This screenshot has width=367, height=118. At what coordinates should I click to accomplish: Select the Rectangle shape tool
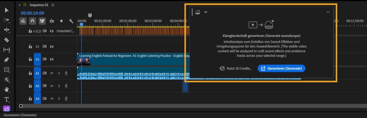[x=7, y=70]
